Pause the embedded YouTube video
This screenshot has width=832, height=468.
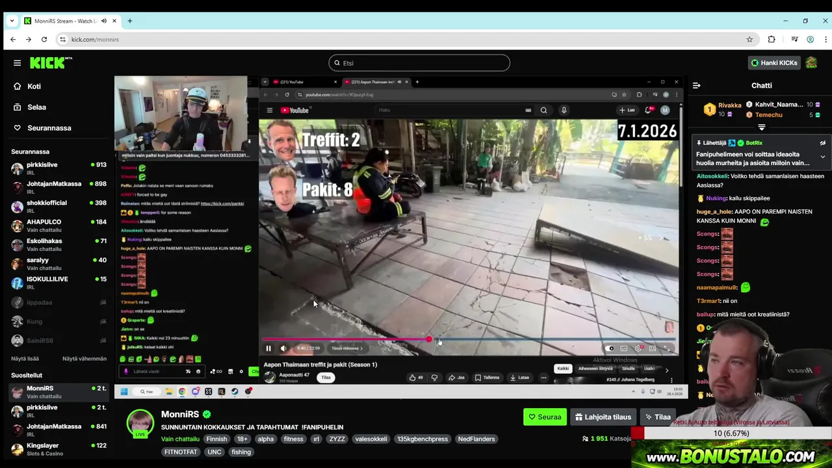268,348
